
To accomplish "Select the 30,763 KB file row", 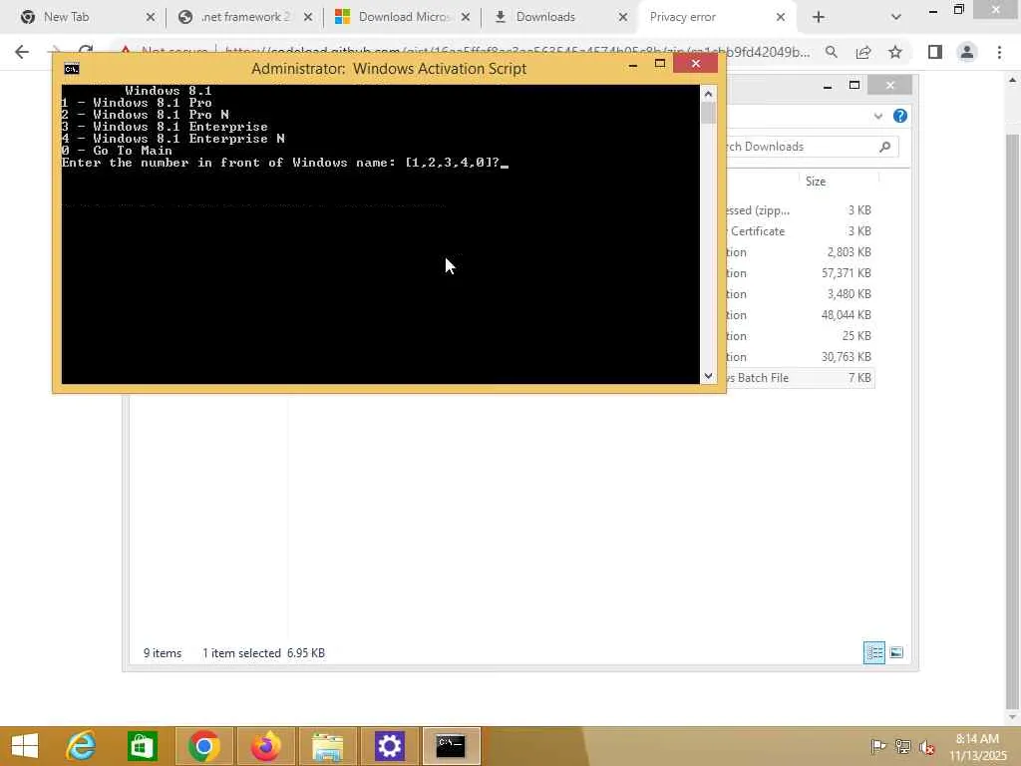I will (801, 356).
